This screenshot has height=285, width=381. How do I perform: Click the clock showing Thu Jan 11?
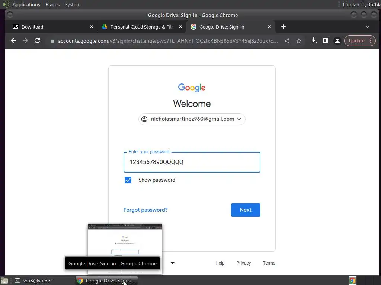coord(361,4)
